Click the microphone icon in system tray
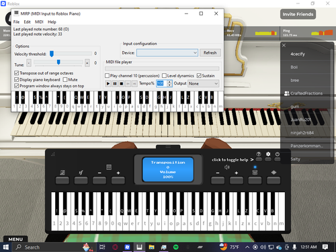 pyautogui.click(x=294, y=247)
